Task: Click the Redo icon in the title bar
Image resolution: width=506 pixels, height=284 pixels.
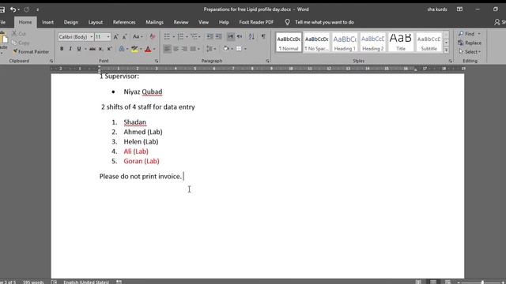Action: 26,9
